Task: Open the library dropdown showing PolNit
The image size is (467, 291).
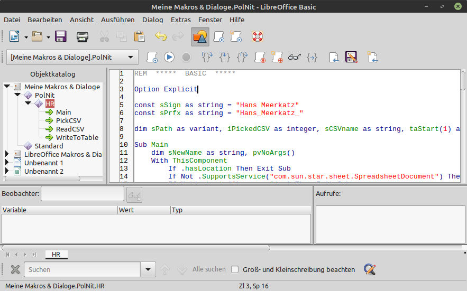Action: click(72, 57)
